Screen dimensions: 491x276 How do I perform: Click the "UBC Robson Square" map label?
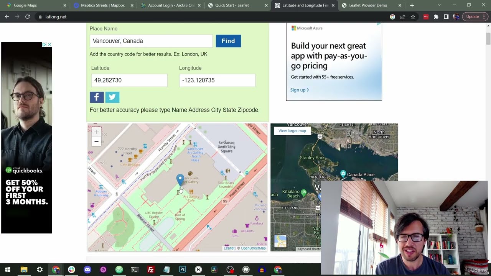(154, 214)
